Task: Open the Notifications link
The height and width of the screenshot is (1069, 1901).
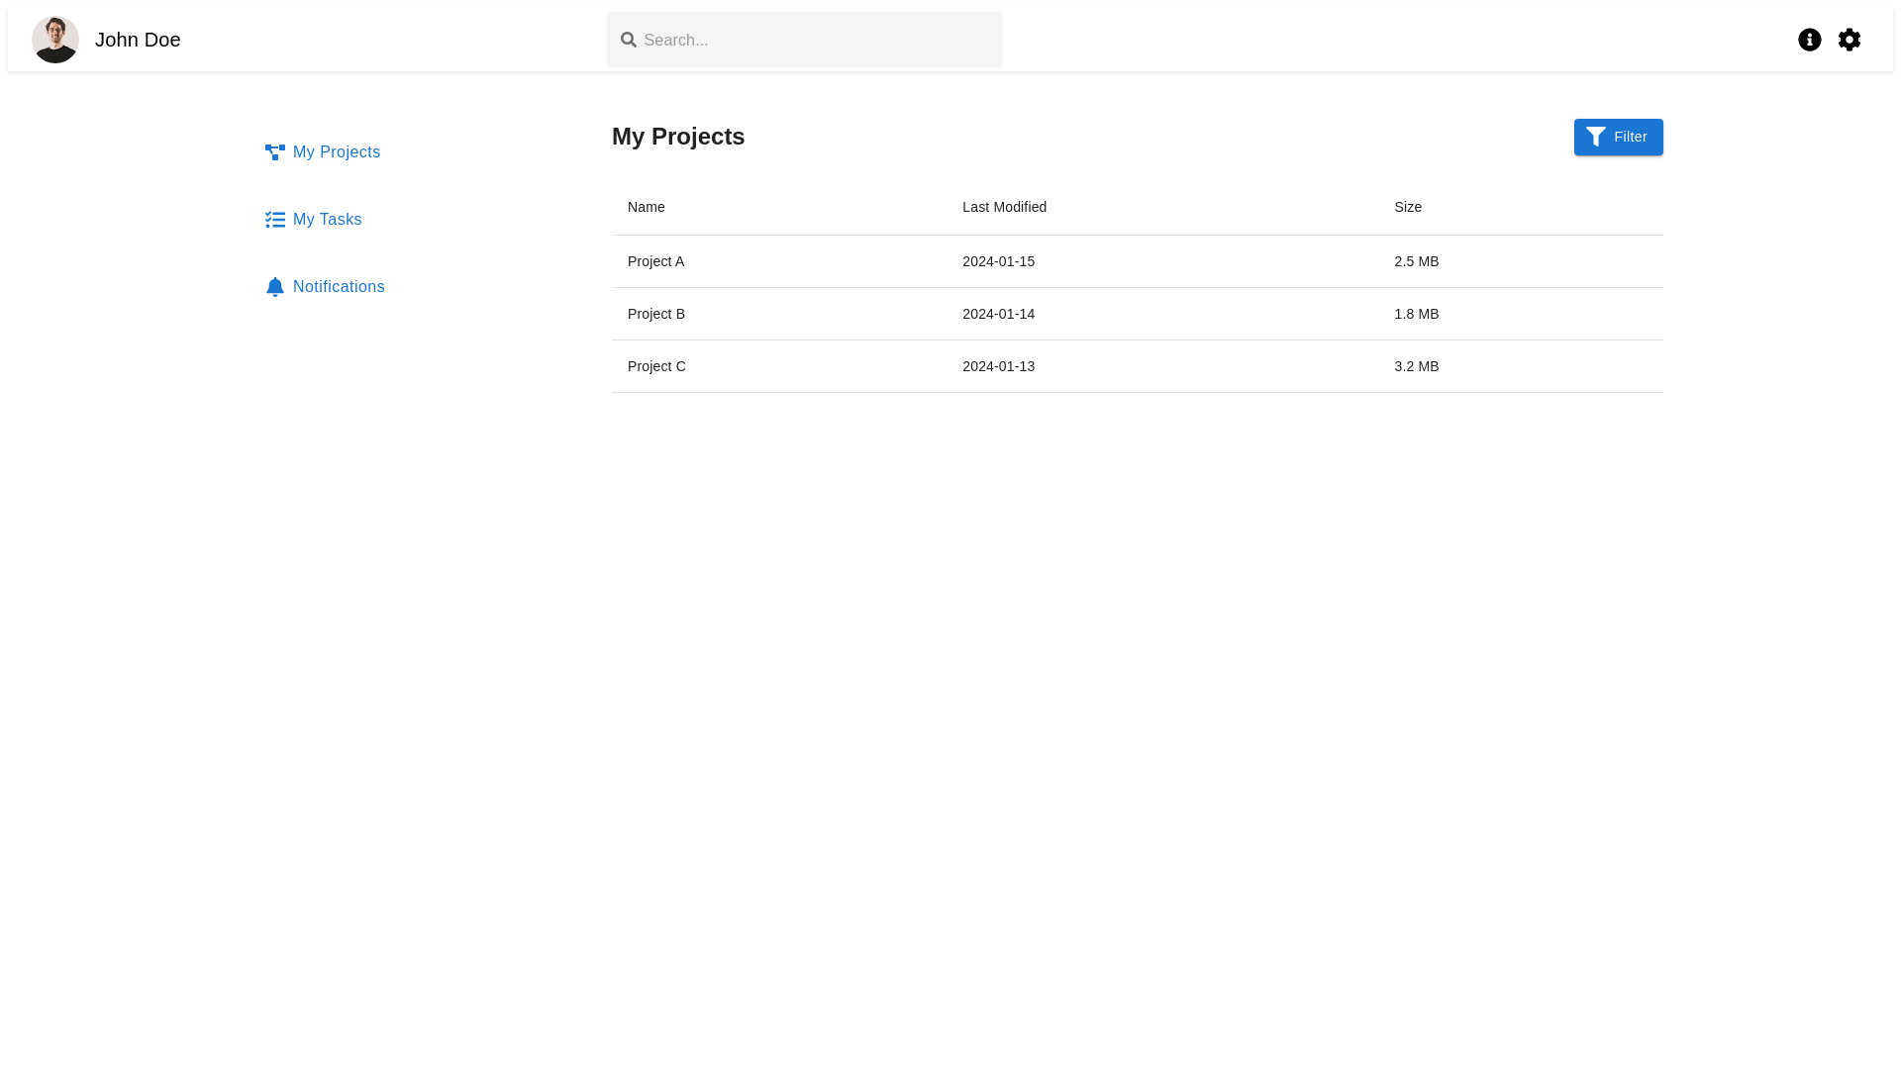Action: click(x=339, y=287)
